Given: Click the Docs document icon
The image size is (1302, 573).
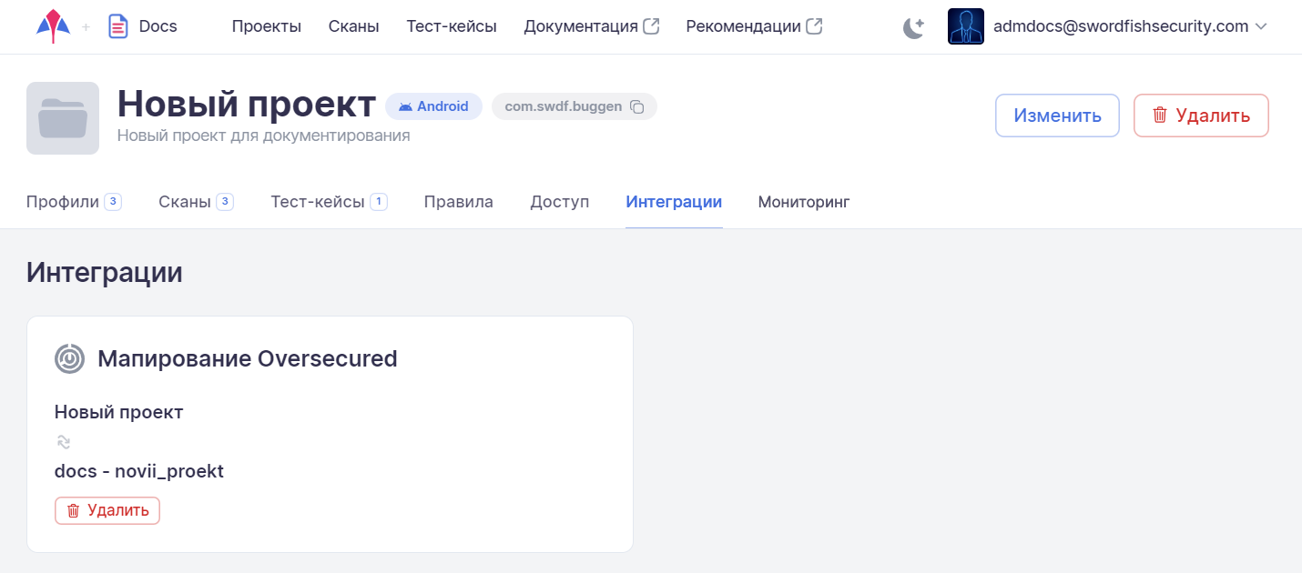Looking at the screenshot, I should coord(117,26).
